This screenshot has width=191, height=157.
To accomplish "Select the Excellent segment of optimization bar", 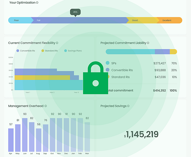I will point(169,20).
